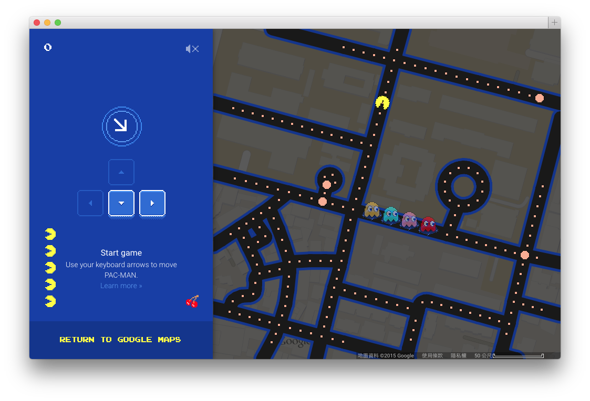The height and width of the screenshot is (401, 590).
Task: Open the 隱私權 privacy link
Action: (x=458, y=355)
